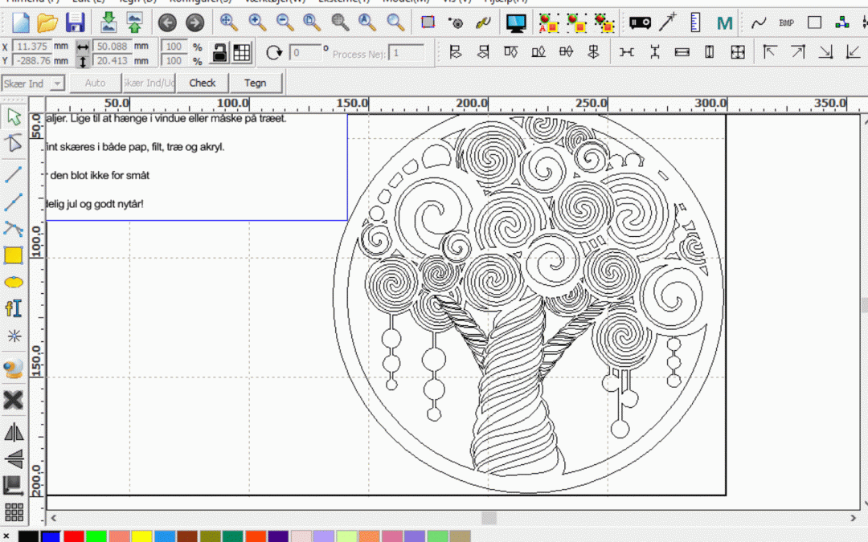Select the yellow rectangle tool
Image resolution: width=868 pixels, height=542 pixels.
[x=14, y=255]
